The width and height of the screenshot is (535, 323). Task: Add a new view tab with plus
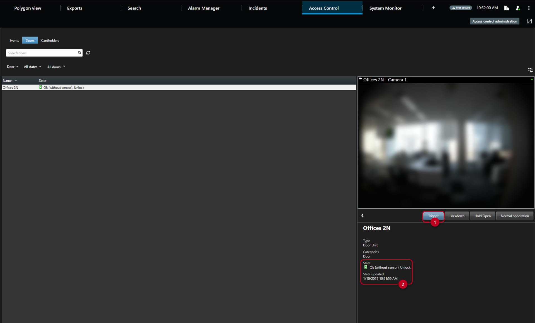pyautogui.click(x=433, y=8)
